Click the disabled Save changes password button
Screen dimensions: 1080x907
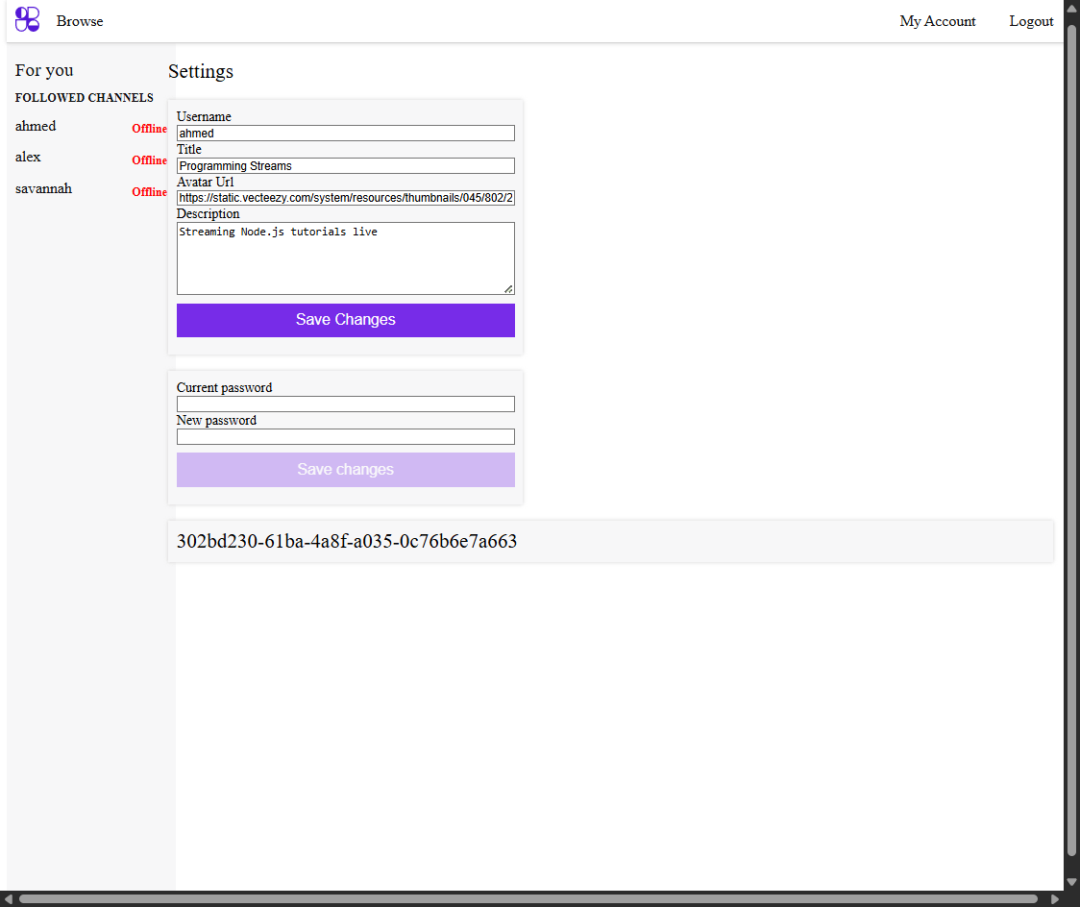coord(345,469)
